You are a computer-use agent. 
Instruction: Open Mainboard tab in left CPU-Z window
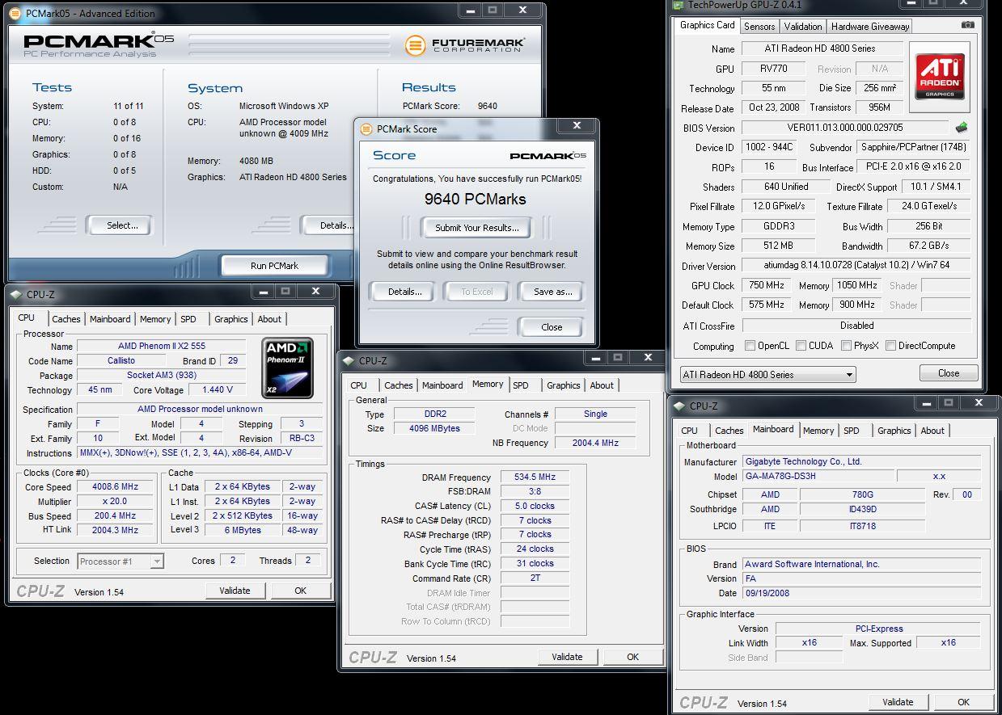110,319
